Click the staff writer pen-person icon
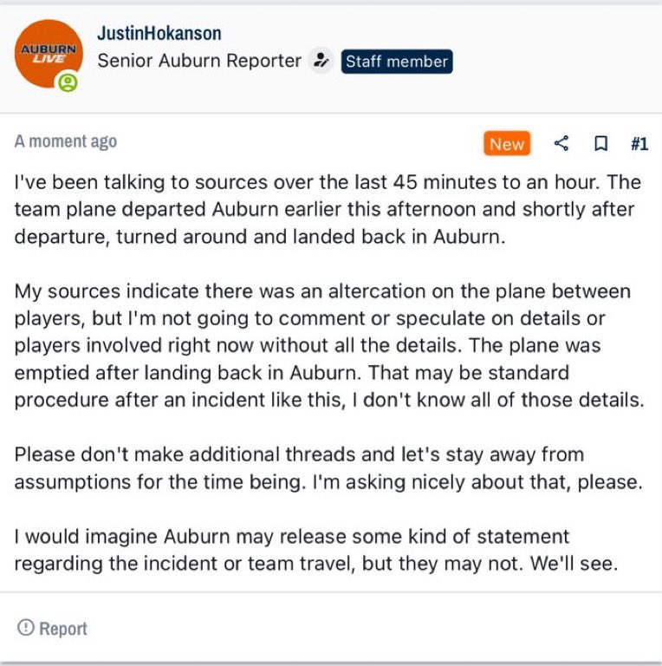This screenshot has height=666, width=662. pyautogui.click(x=321, y=61)
